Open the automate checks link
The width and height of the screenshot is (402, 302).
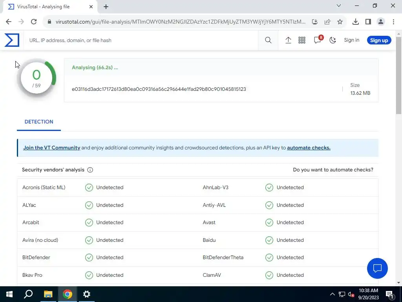[309, 148]
